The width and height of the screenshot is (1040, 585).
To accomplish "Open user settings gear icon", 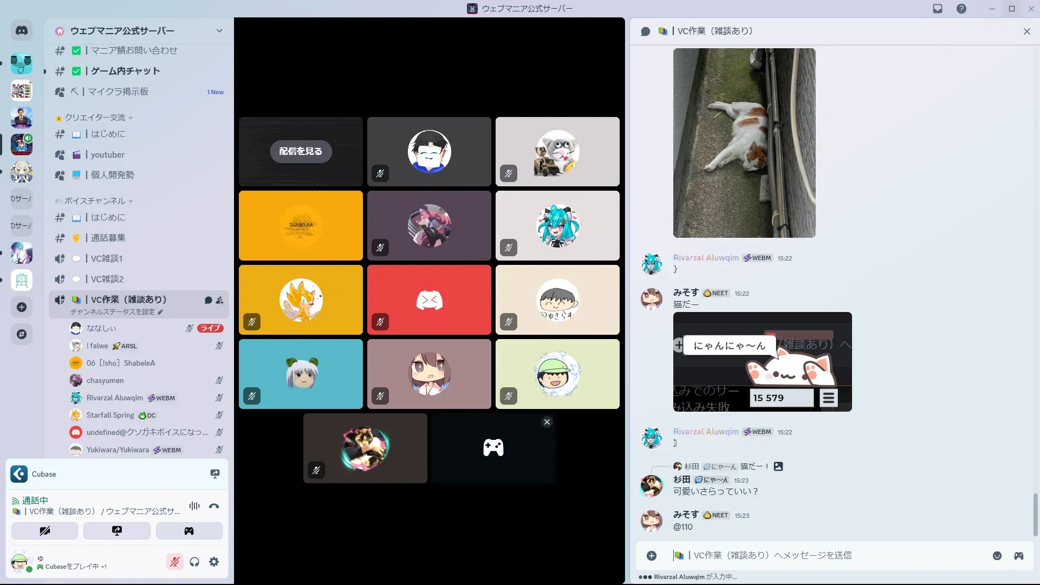I will click(x=214, y=562).
